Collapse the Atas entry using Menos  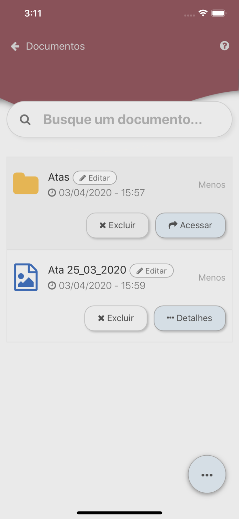pyautogui.click(x=212, y=185)
